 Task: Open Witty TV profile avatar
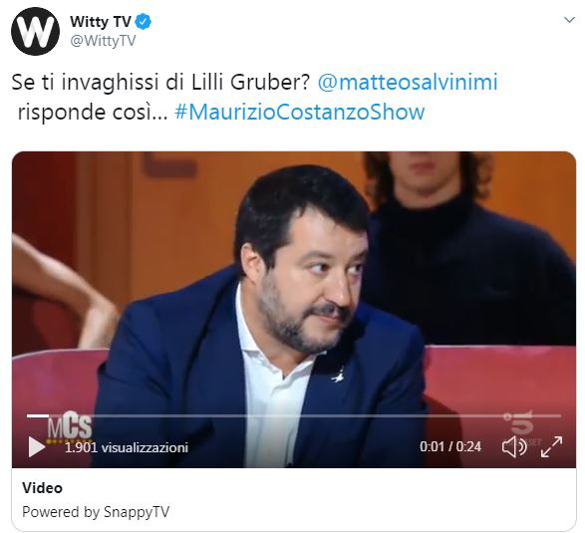click(x=35, y=31)
